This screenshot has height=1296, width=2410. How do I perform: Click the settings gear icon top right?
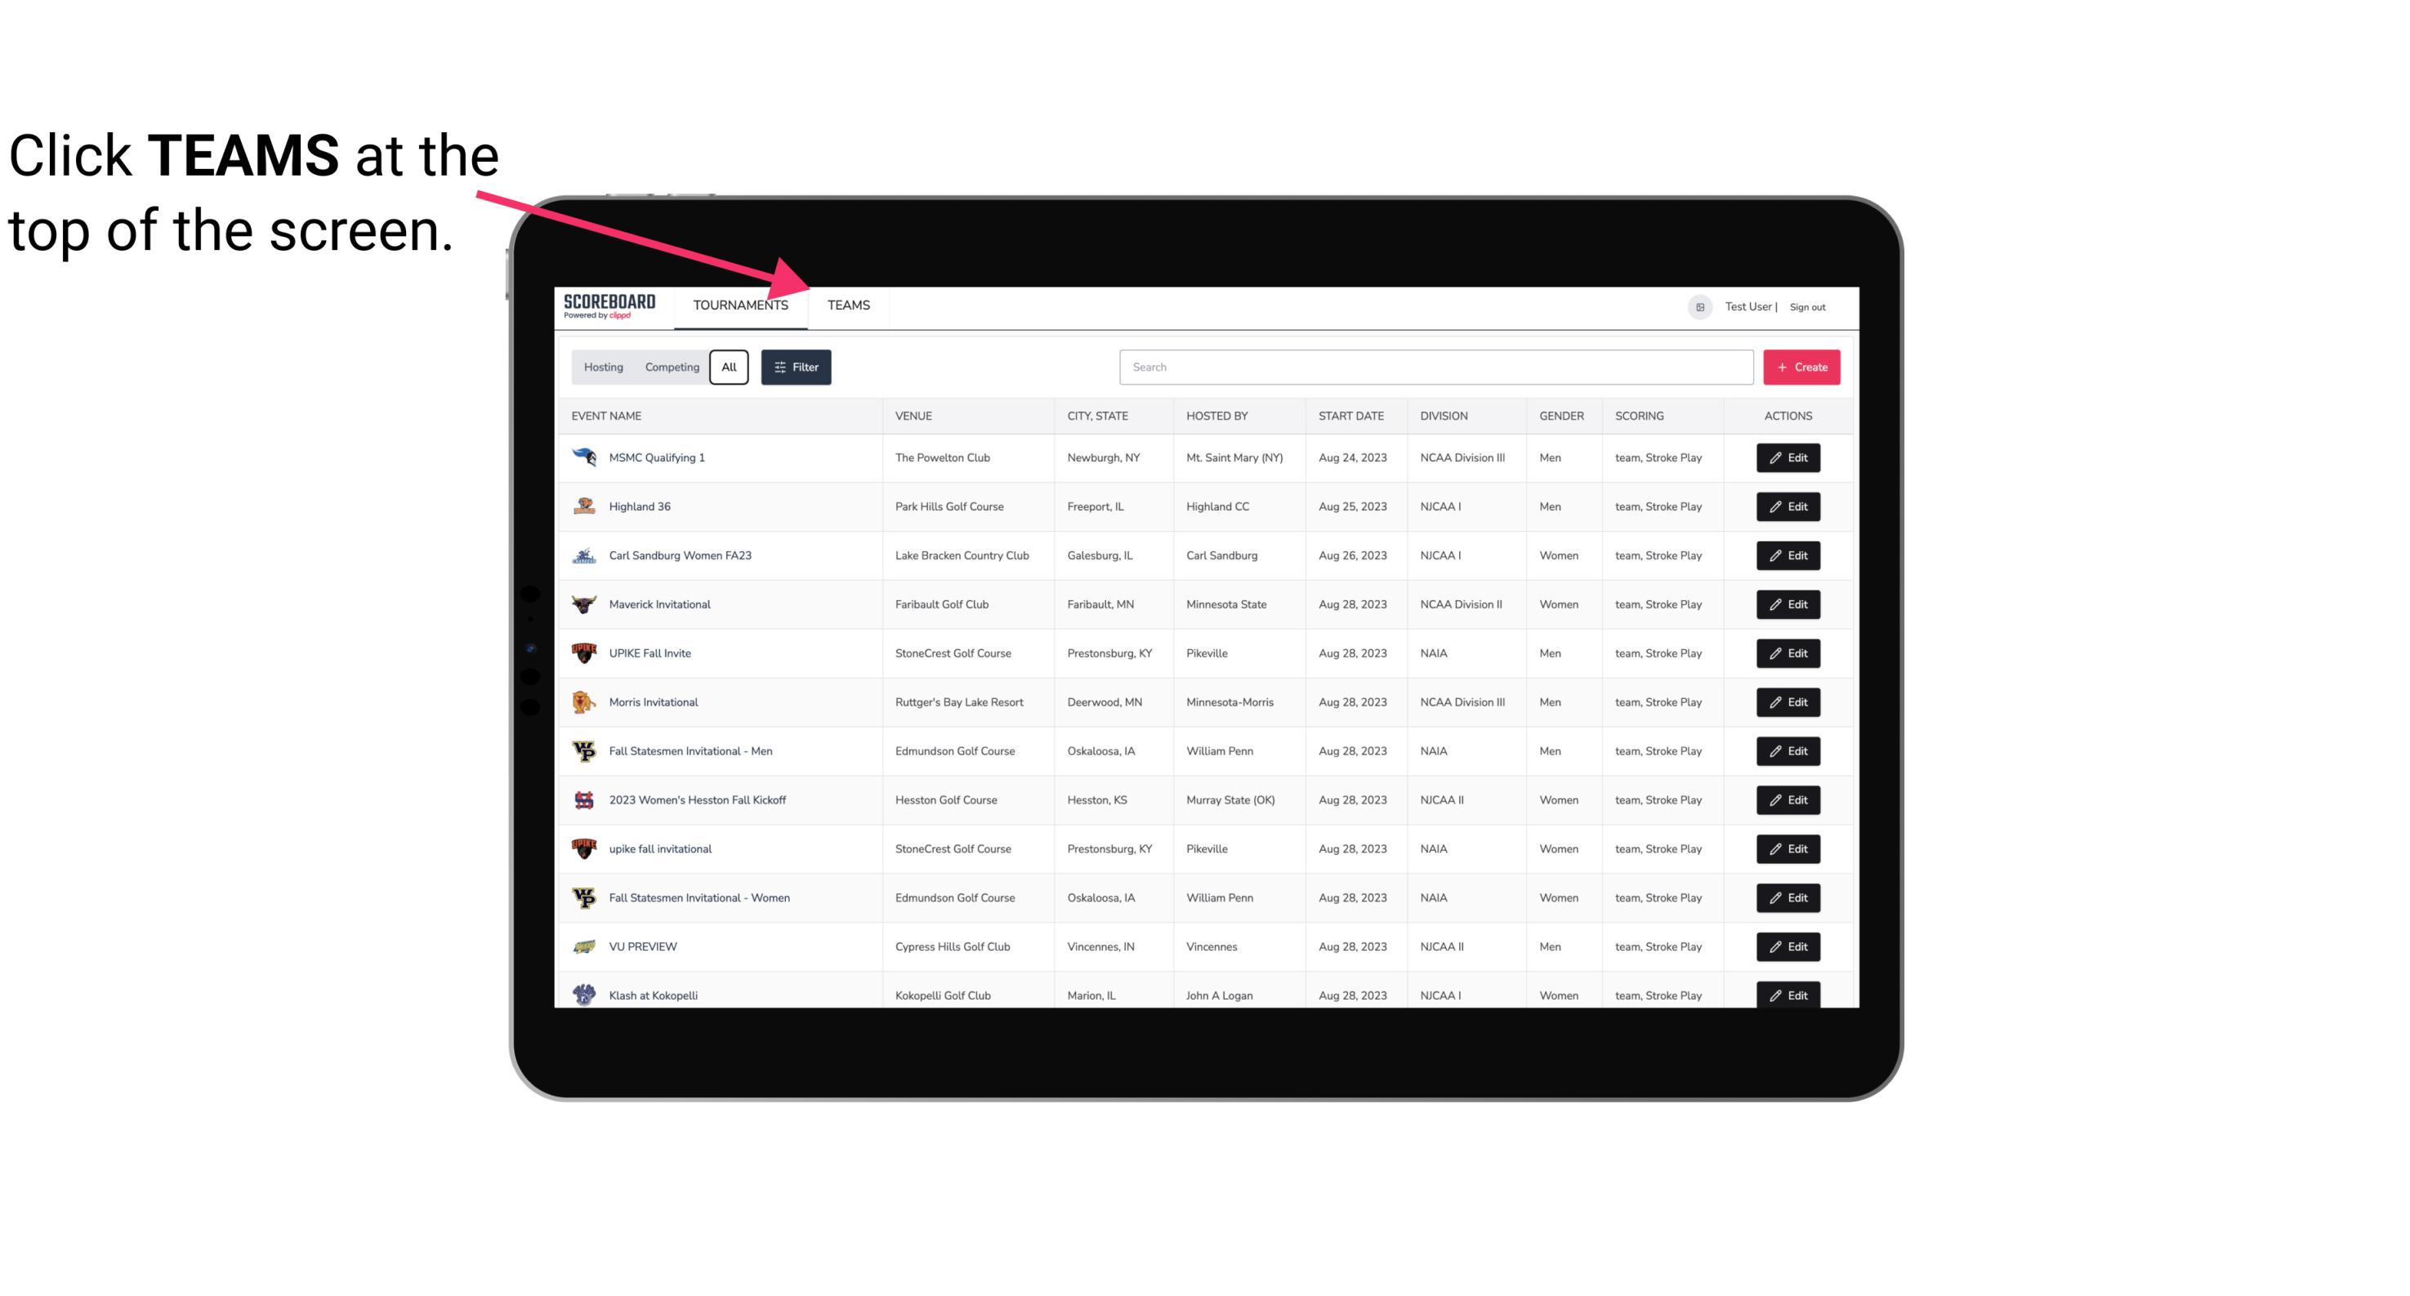(1698, 306)
